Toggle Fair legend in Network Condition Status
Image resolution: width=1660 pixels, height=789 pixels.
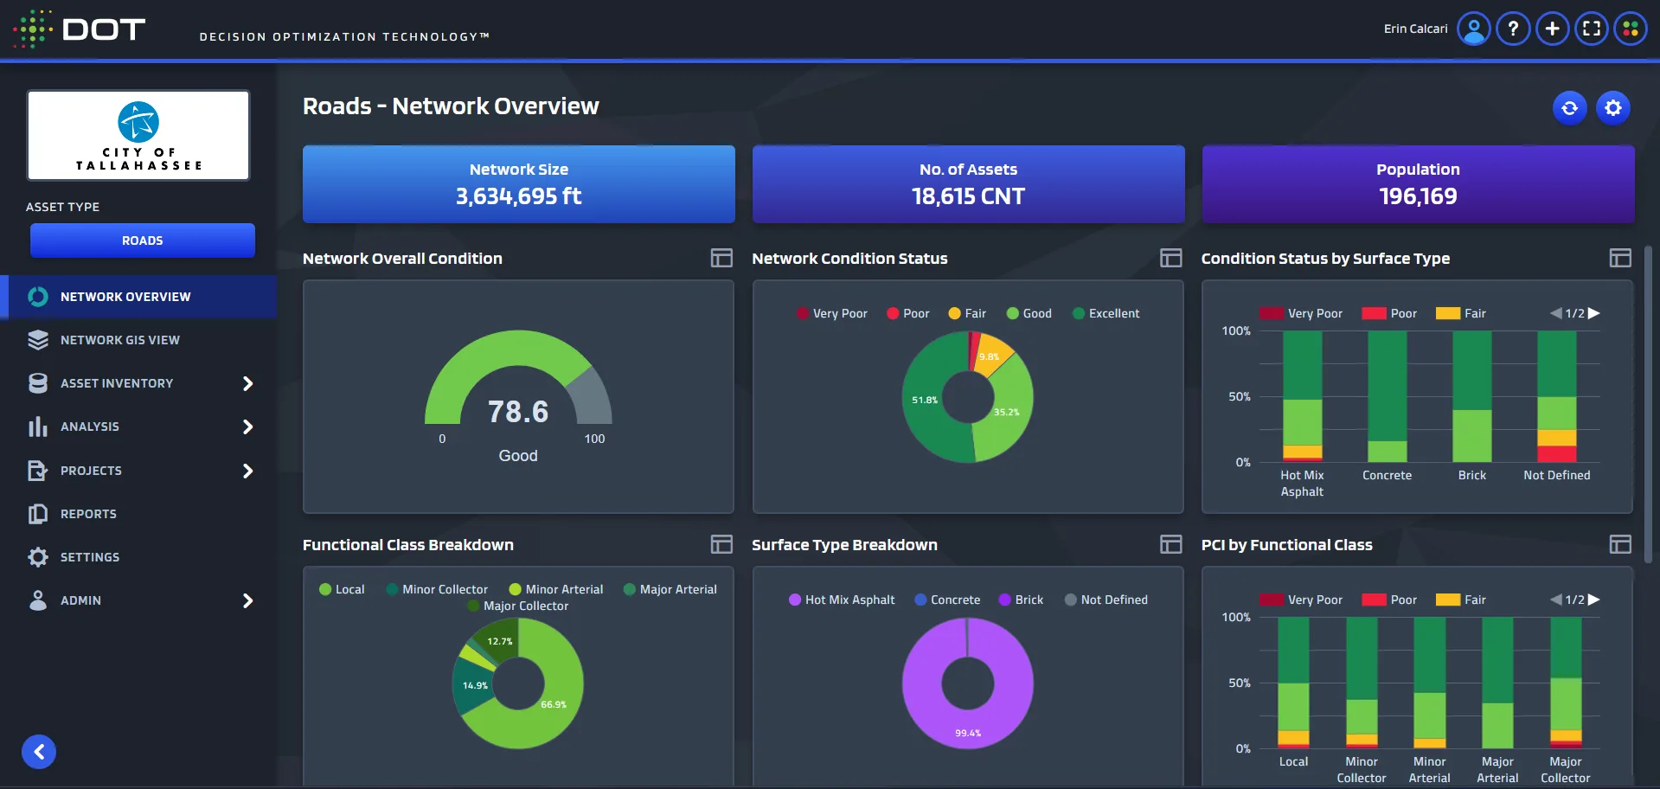[x=967, y=313]
